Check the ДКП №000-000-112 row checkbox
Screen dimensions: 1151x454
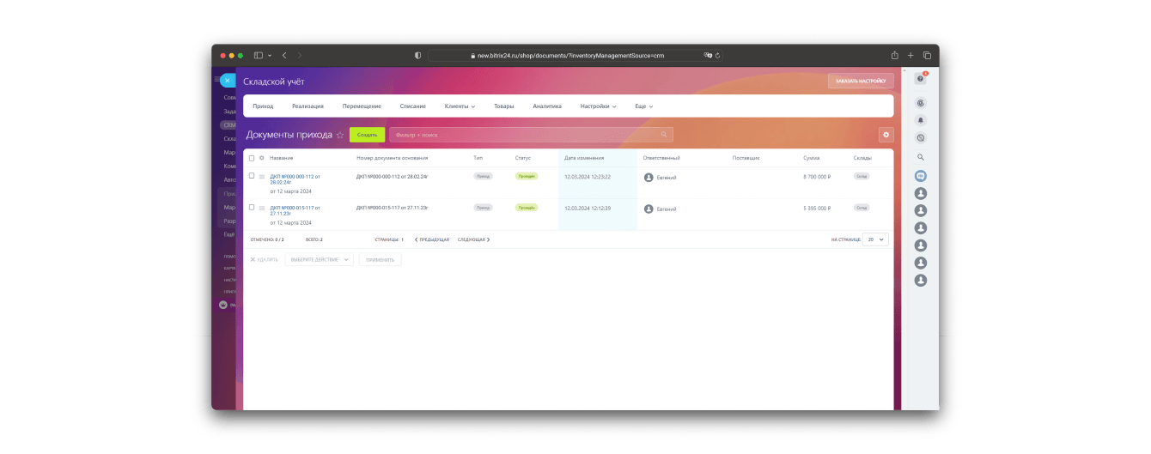coord(252,175)
